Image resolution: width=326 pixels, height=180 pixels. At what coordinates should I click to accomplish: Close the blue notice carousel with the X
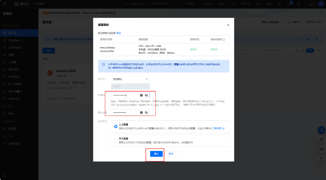[x=317, y=39]
